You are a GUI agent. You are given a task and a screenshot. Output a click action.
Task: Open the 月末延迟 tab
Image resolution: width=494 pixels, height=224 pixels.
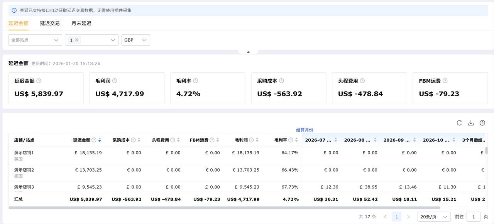(81, 23)
